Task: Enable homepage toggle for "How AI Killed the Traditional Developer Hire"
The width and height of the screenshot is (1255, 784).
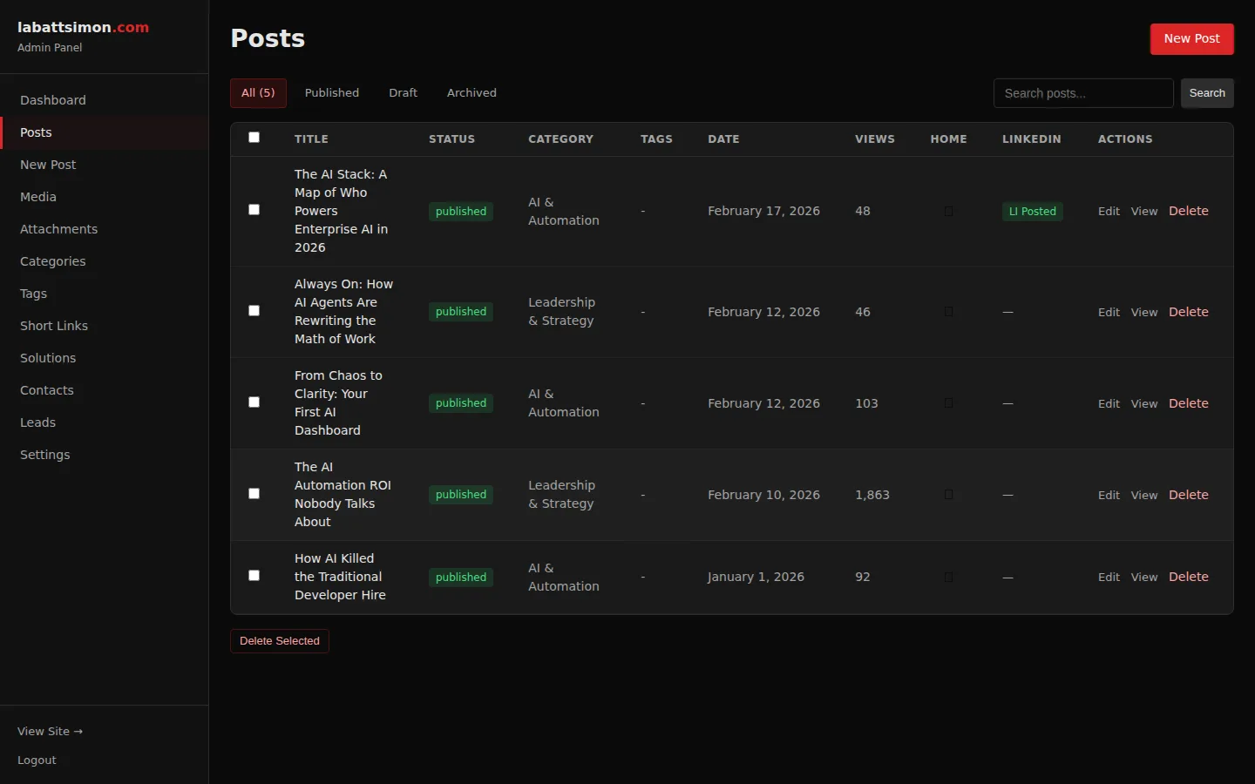Action: click(x=949, y=577)
